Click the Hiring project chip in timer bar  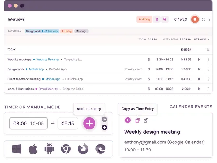coord(144,20)
